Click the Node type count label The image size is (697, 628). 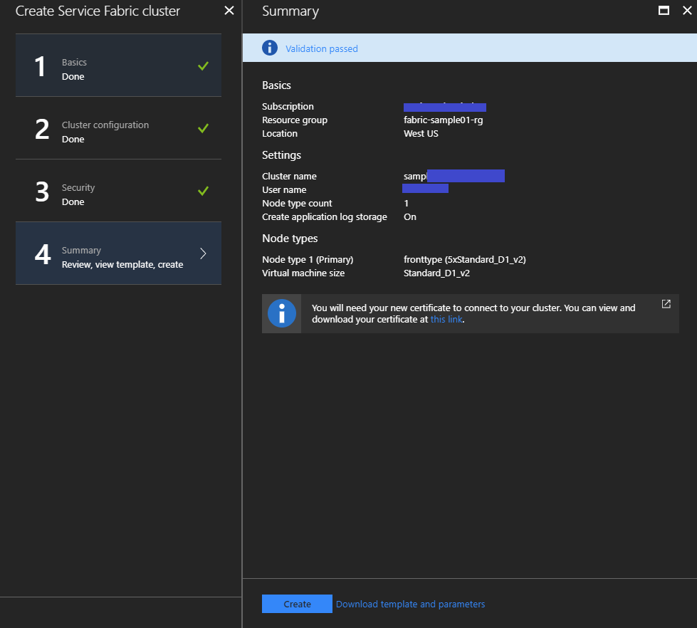[297, 203]
